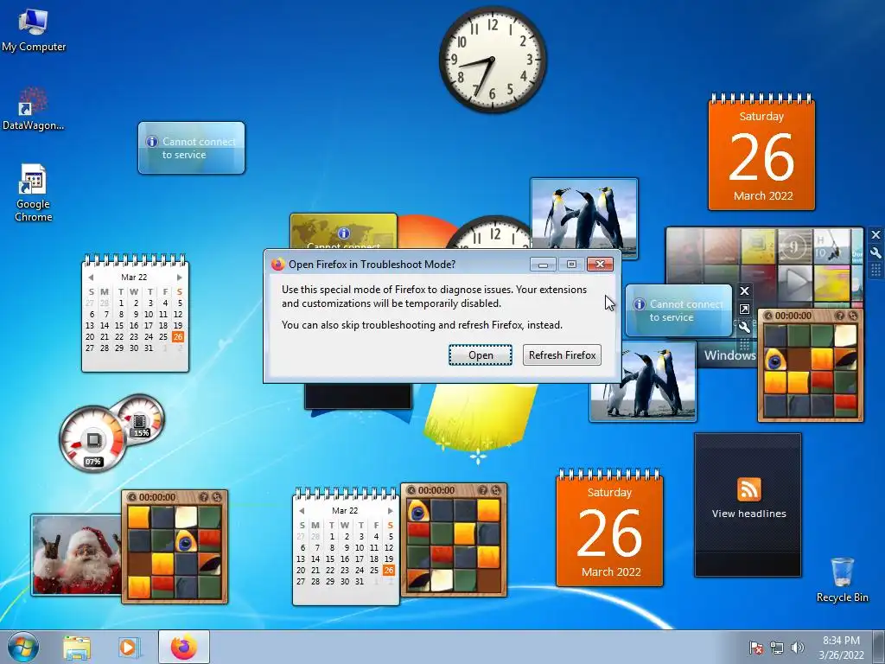The height and width of the screenshot is (664, 885).
Task: Click the Firefox taskbar button
Action: point(184,647)
